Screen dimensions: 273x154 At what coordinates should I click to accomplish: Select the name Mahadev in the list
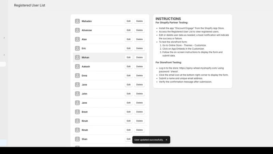(87, 21)
